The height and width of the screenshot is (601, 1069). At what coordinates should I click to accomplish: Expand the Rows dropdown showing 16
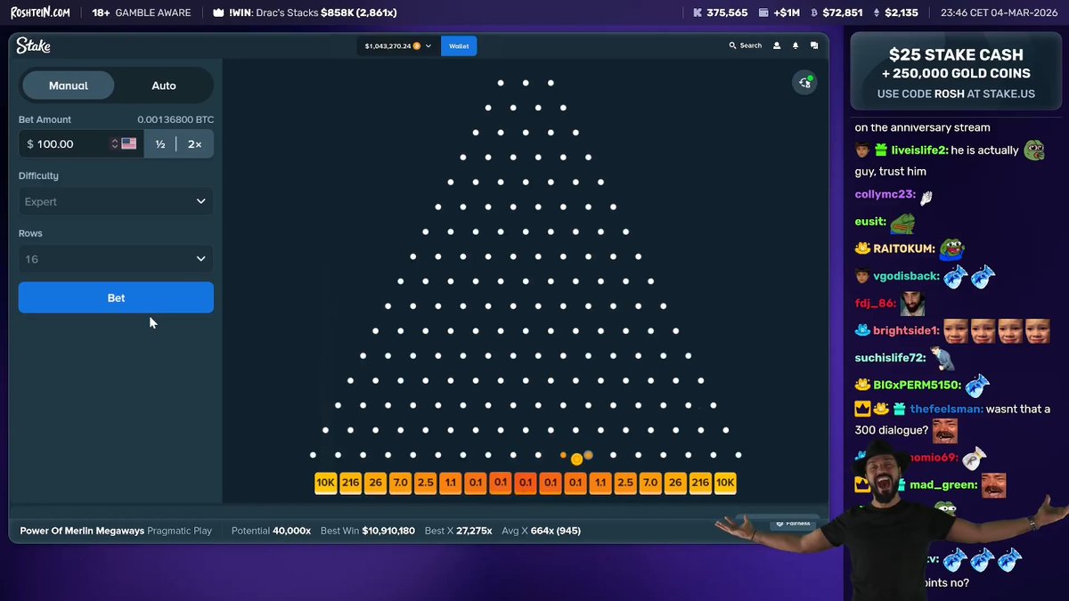(116, 259)
